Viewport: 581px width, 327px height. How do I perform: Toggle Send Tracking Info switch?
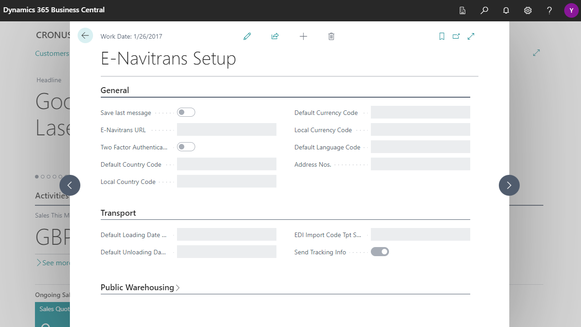click(x=380, y=252)
